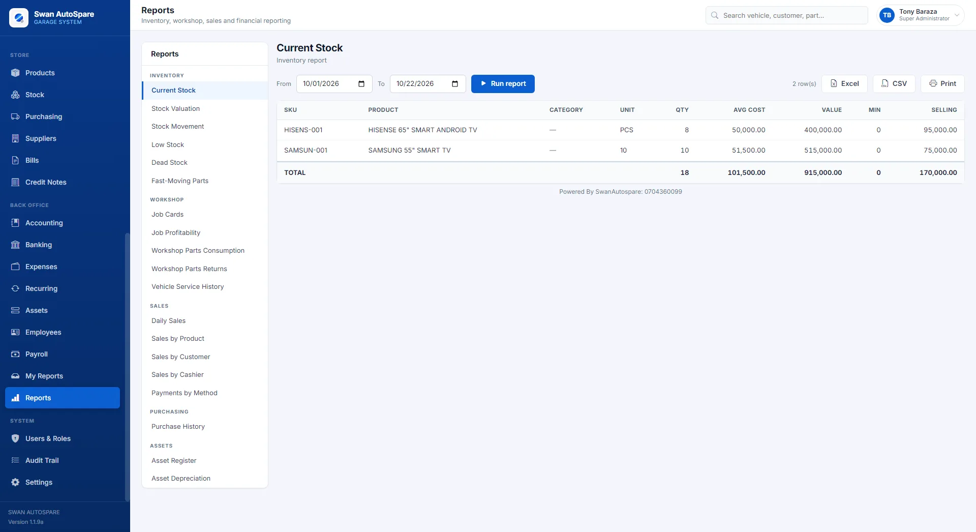Click the Audit Trail list icon
The width and height of the screenshot is (976, 532).
tap(15, 460)
